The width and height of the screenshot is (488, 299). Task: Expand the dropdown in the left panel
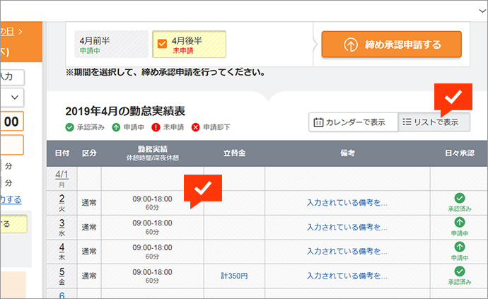[x=16, y=97]
